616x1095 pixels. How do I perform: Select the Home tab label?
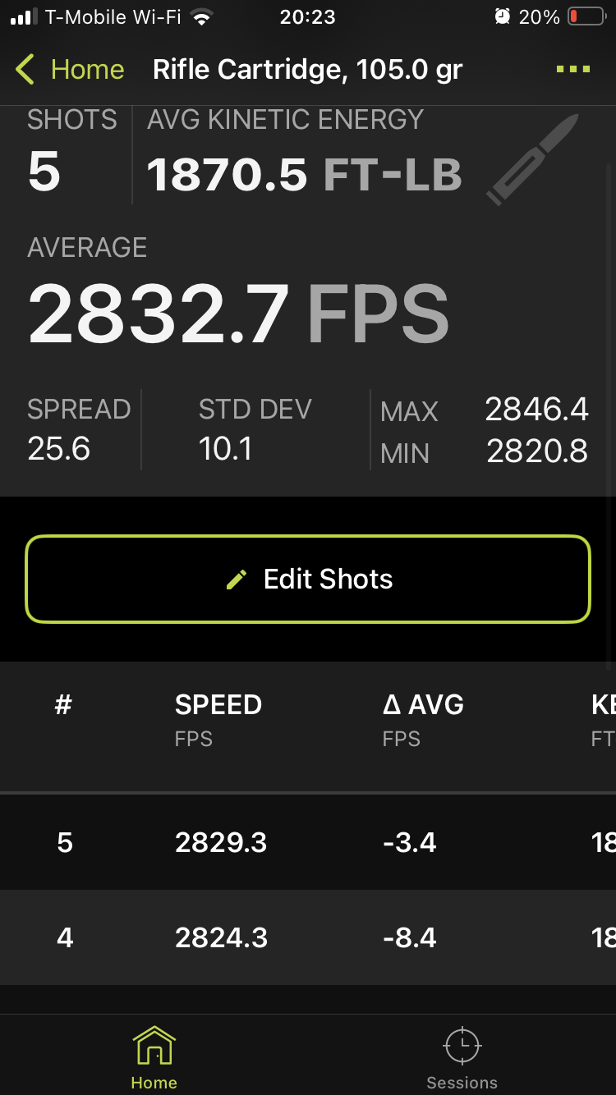pyautogui.click(x=154, y=1082)
